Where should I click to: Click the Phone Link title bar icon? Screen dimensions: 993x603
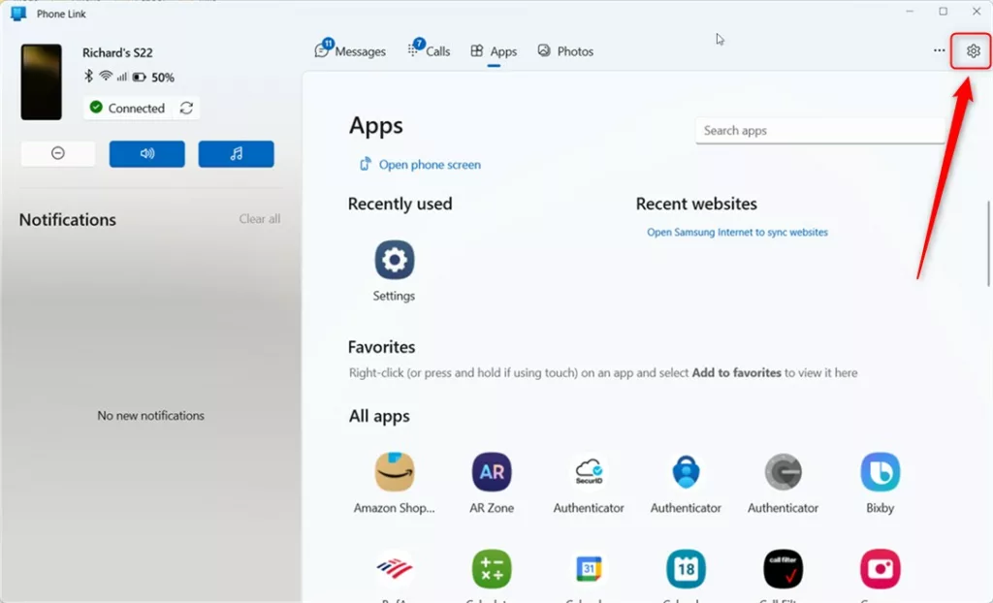click(18, 14)
